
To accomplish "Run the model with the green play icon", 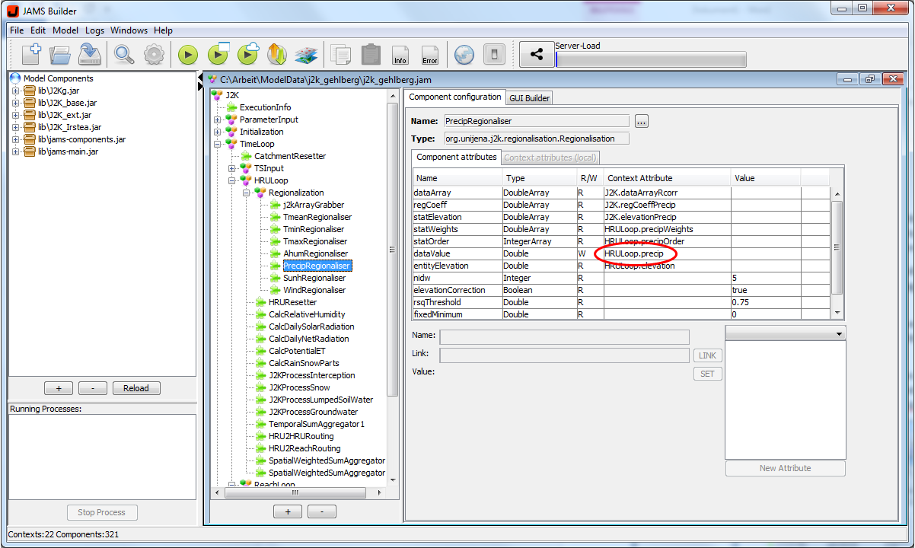I will click(x=188, y=55).
